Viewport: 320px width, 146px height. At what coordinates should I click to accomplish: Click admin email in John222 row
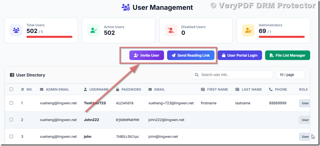point(58,120)
